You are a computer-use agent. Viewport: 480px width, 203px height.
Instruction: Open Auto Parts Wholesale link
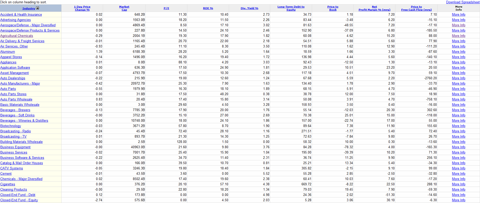pyautogui.click(x=16, y=99)
